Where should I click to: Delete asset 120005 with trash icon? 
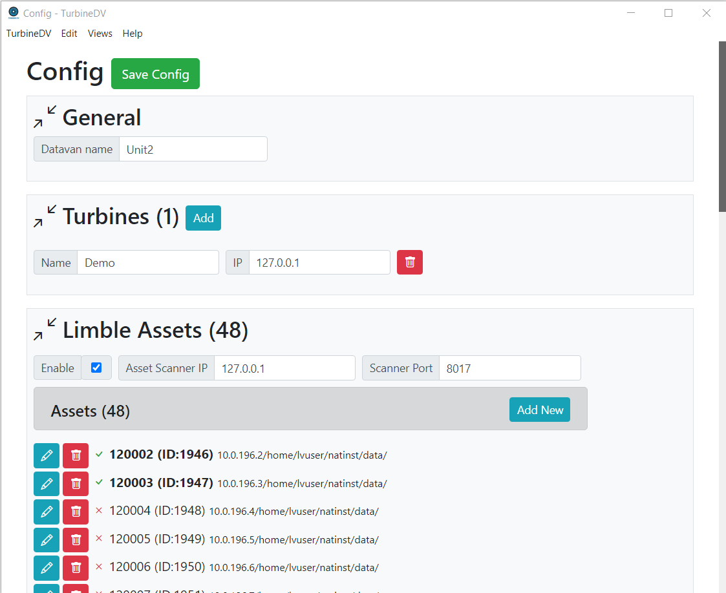coord(76,540)
